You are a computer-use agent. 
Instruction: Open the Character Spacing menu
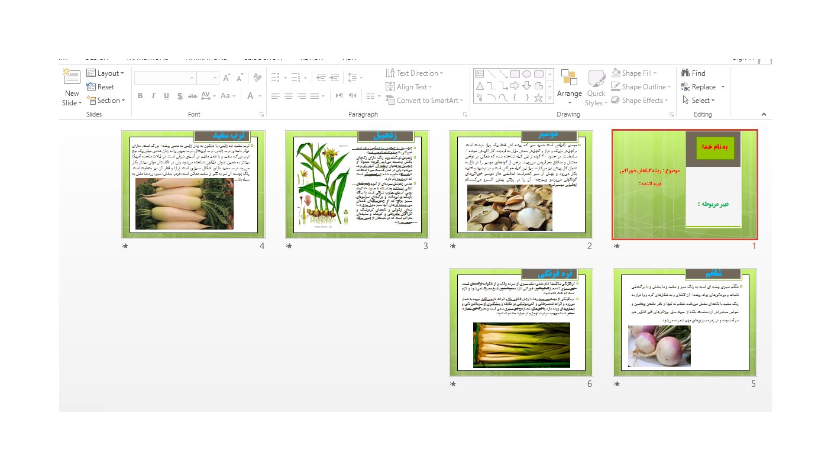(208, 96)
